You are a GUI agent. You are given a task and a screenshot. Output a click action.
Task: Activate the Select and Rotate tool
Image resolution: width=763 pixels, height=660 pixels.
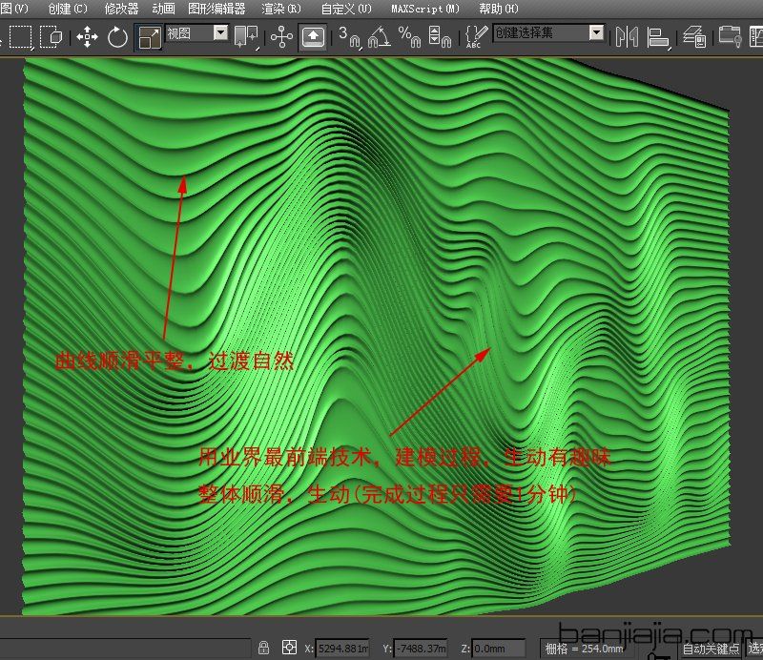[x=117, y=37]
